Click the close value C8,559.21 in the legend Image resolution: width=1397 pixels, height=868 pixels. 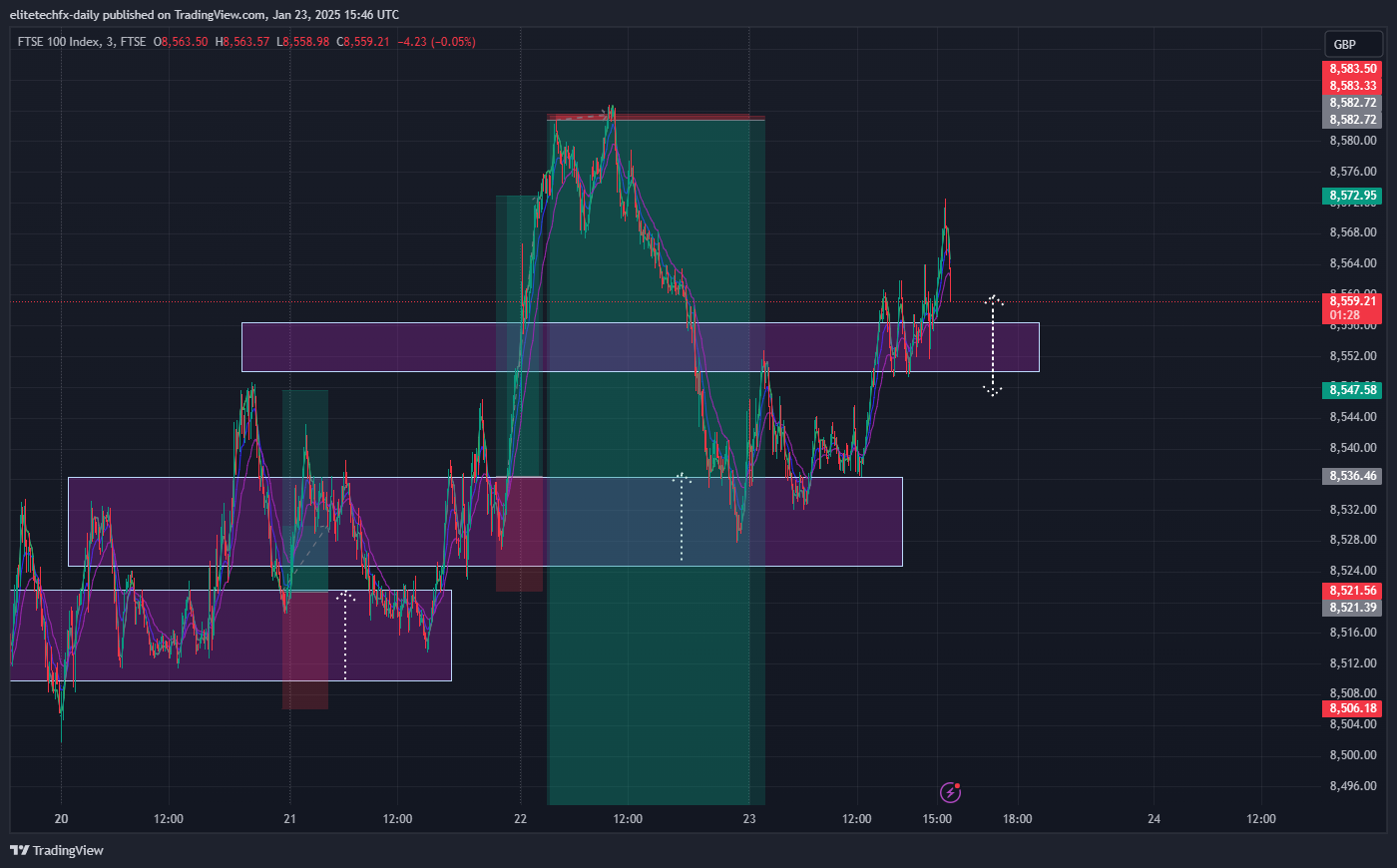tap(363, 42)
